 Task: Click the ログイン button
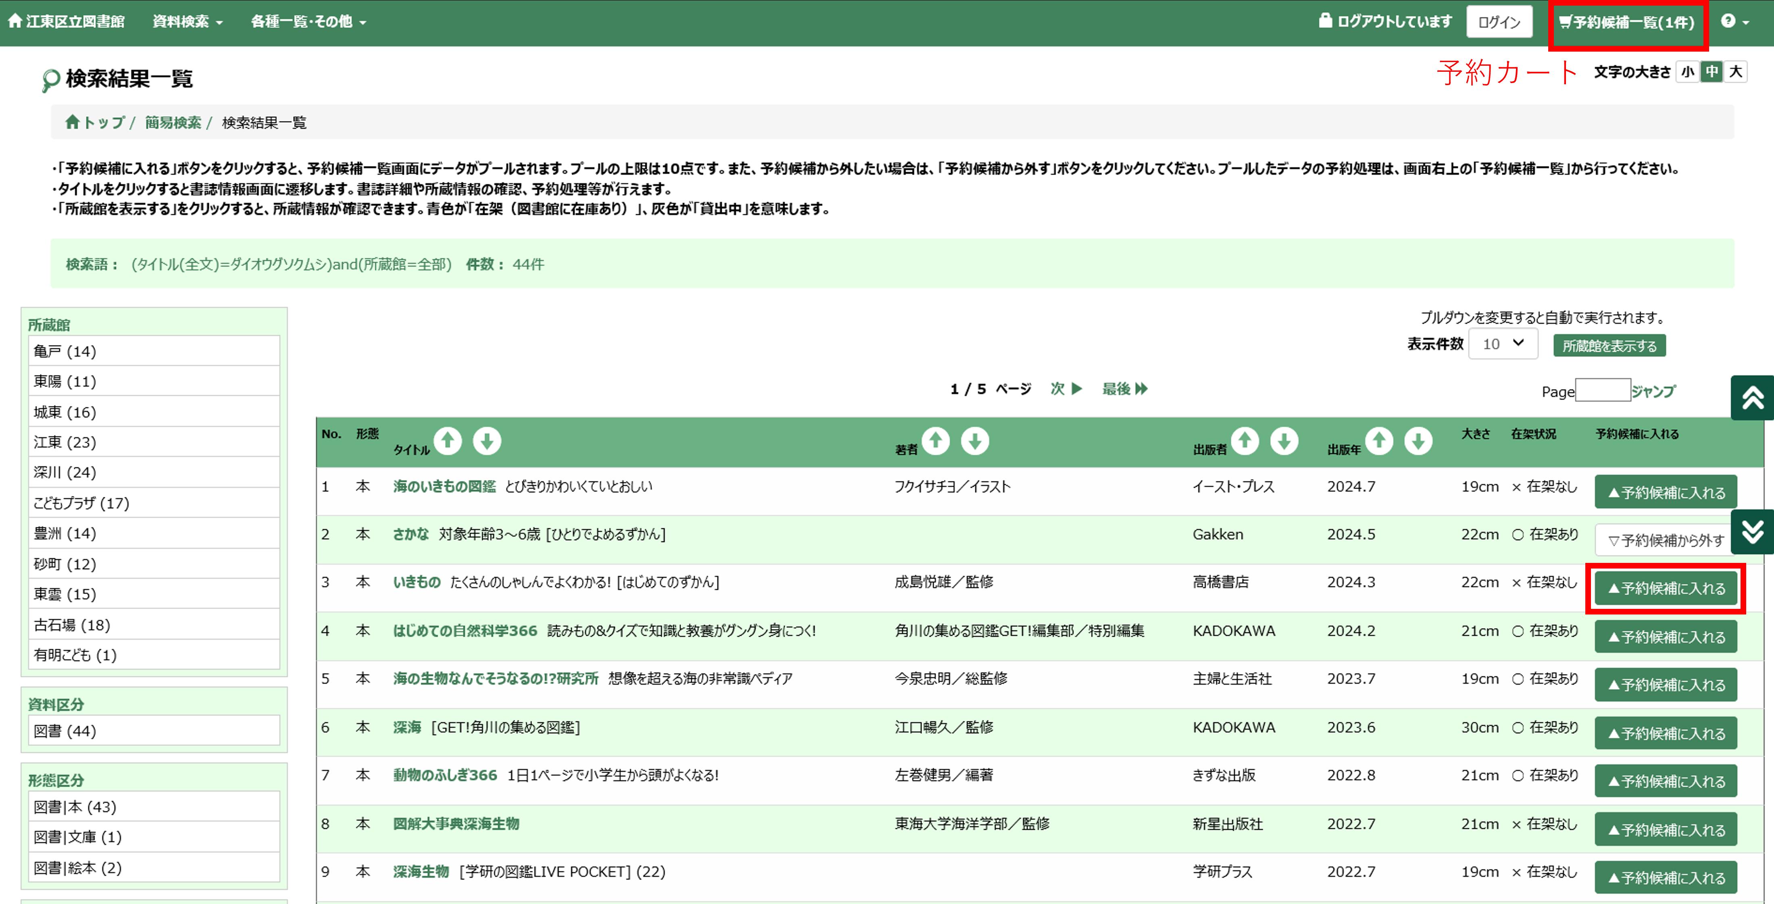pyautogui.click(x=1499, y=21)
